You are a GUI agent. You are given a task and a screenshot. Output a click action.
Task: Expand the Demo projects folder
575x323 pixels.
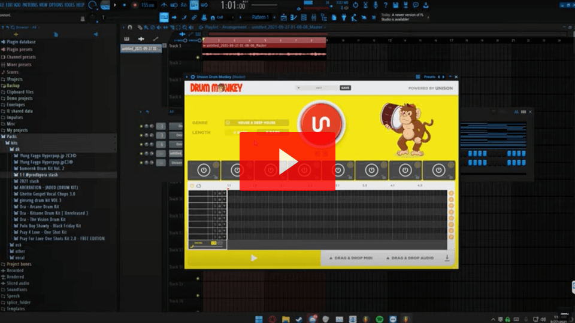coord(19,98)
